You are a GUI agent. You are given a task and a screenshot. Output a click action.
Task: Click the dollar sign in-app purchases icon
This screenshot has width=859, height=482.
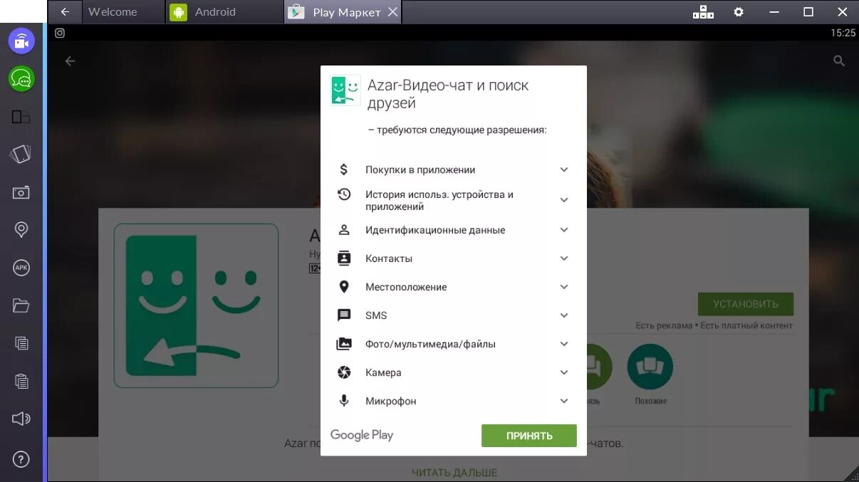pyautogui.click(x=344, y=169)
